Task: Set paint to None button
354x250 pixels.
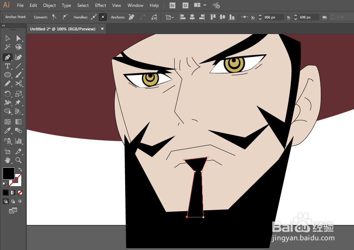Action: (x=20, y=192)
